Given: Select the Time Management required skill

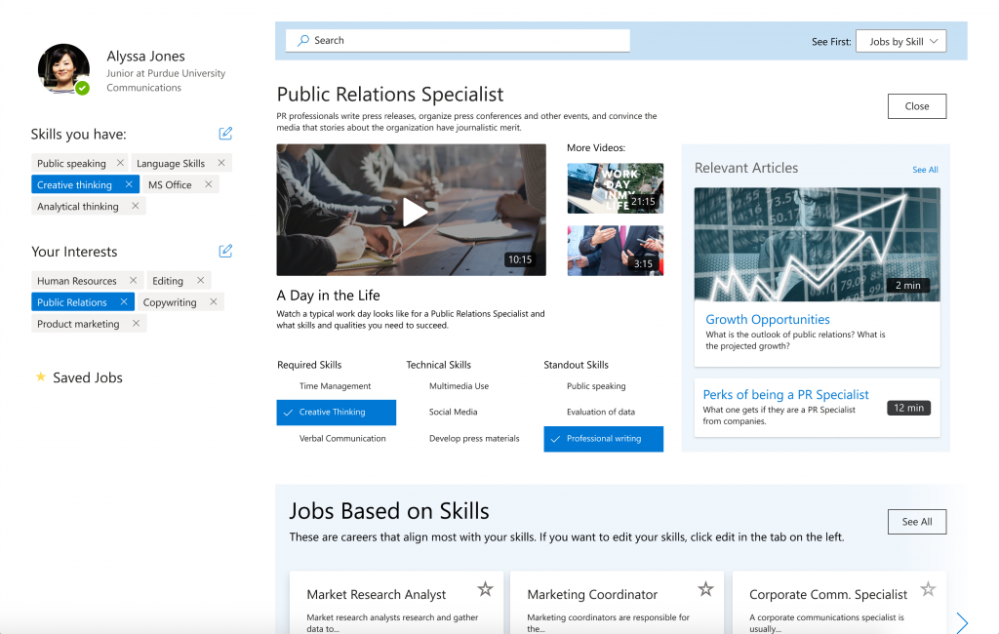Looking at the screenshot, I should pos(335,386).
